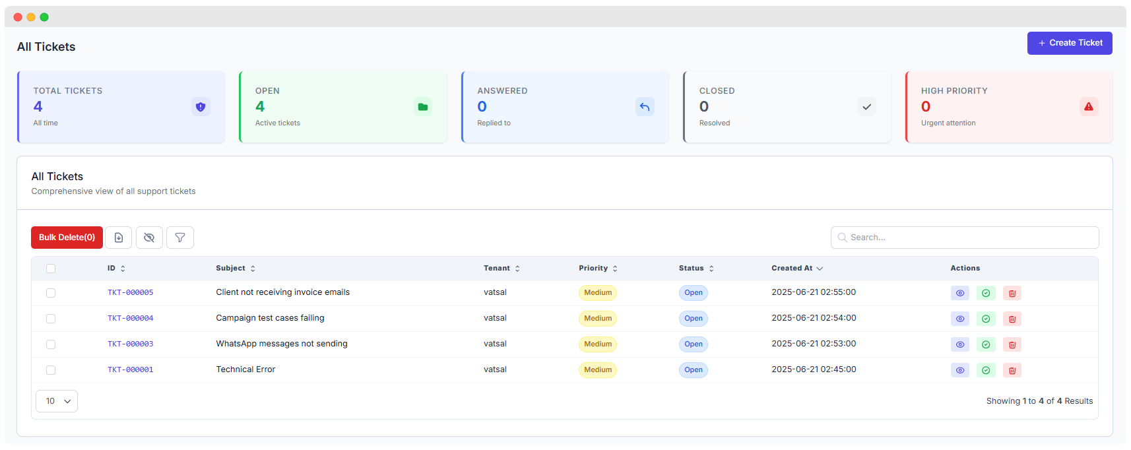Screen dimensions: 1131x450
Task: Click the Create Ticket button
Action: tap(1069, 43)
